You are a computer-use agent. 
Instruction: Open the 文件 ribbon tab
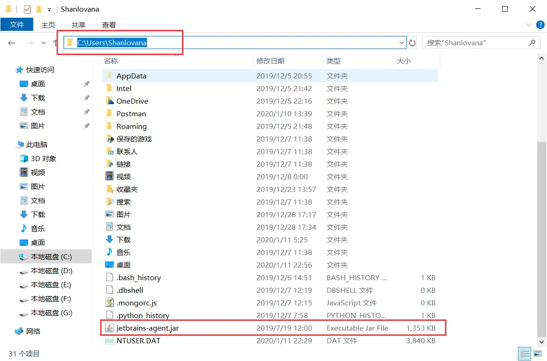click(x=17, y=25)
